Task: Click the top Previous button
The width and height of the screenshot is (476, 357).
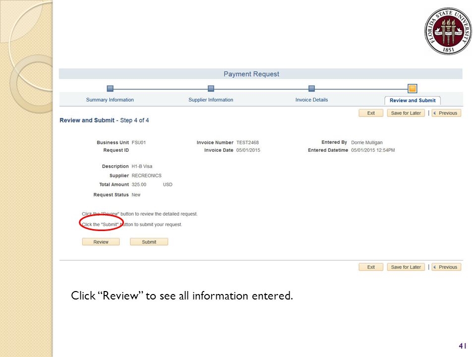Action: 446,113
